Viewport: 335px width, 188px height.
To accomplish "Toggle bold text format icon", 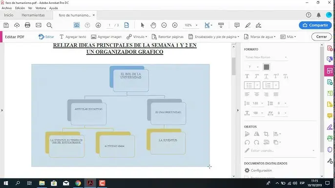I will (247, 76).
